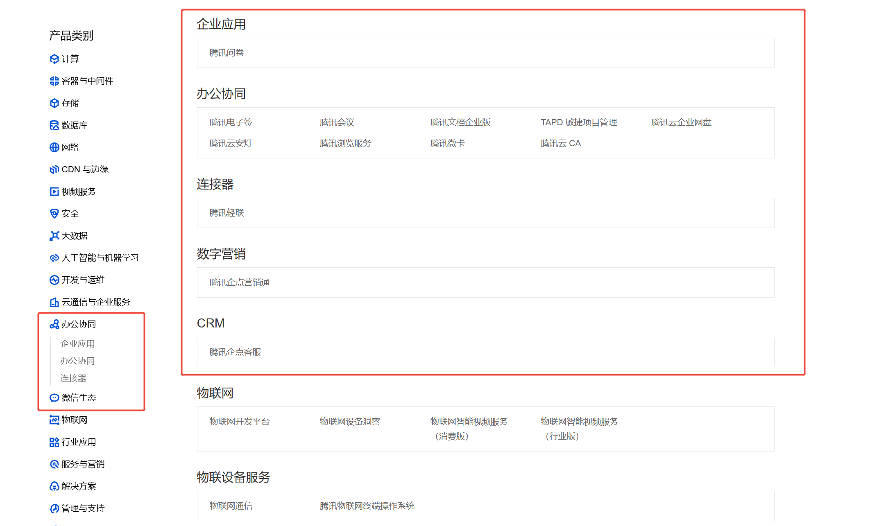Click the CDN 与边缘 icon
This screenshot has height=526, width=870.
(54, 169)
